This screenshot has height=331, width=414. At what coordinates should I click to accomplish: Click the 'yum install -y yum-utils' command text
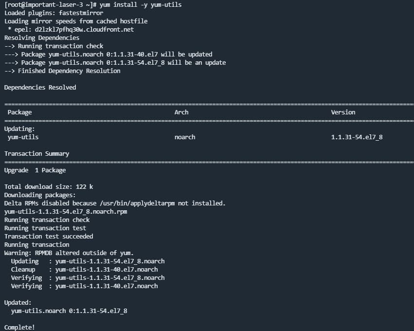(x=141, y=5)
